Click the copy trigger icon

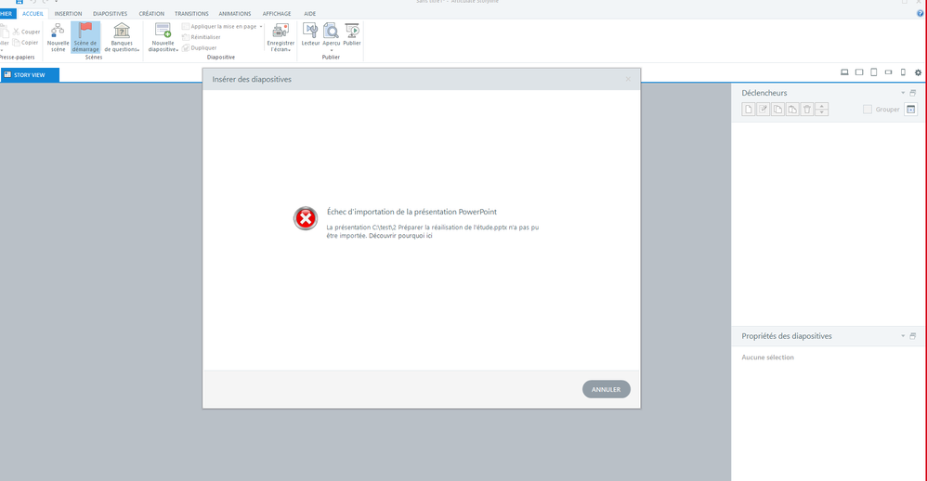(x=778, y=110)
